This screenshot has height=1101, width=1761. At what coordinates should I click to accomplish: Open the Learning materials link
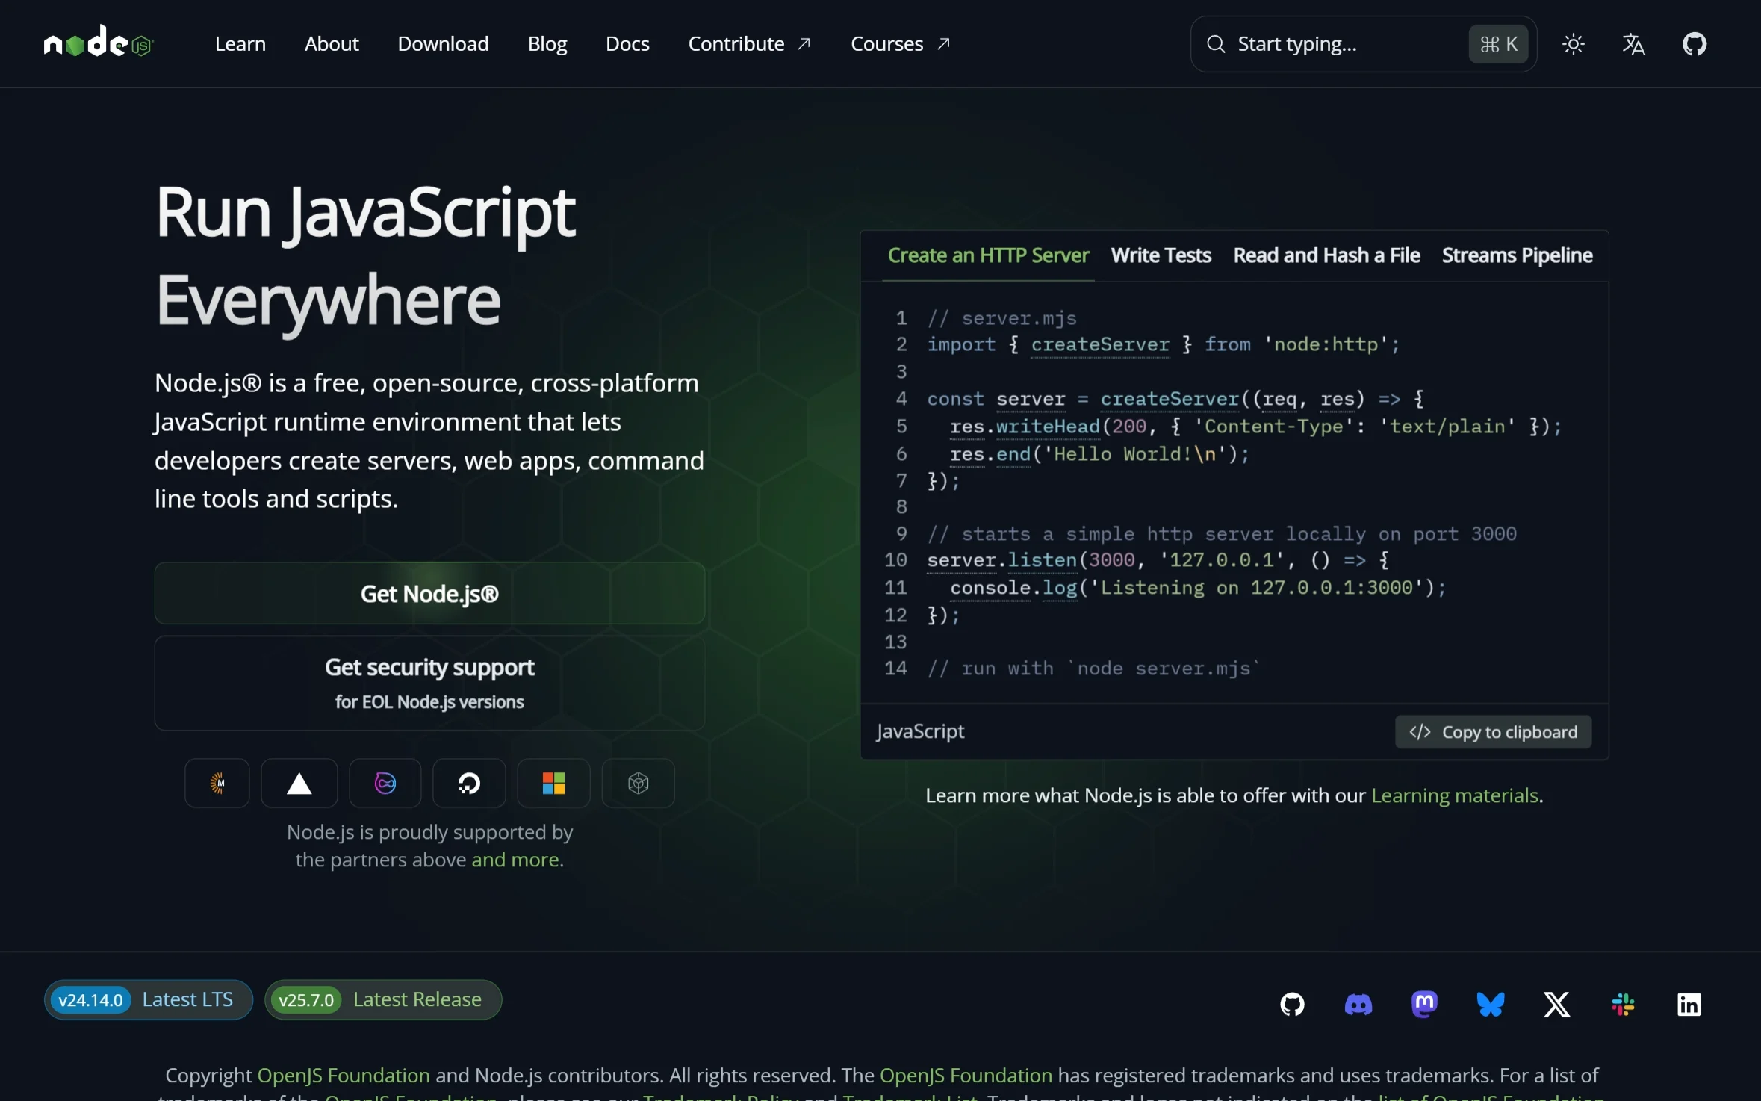point(1454,795)
